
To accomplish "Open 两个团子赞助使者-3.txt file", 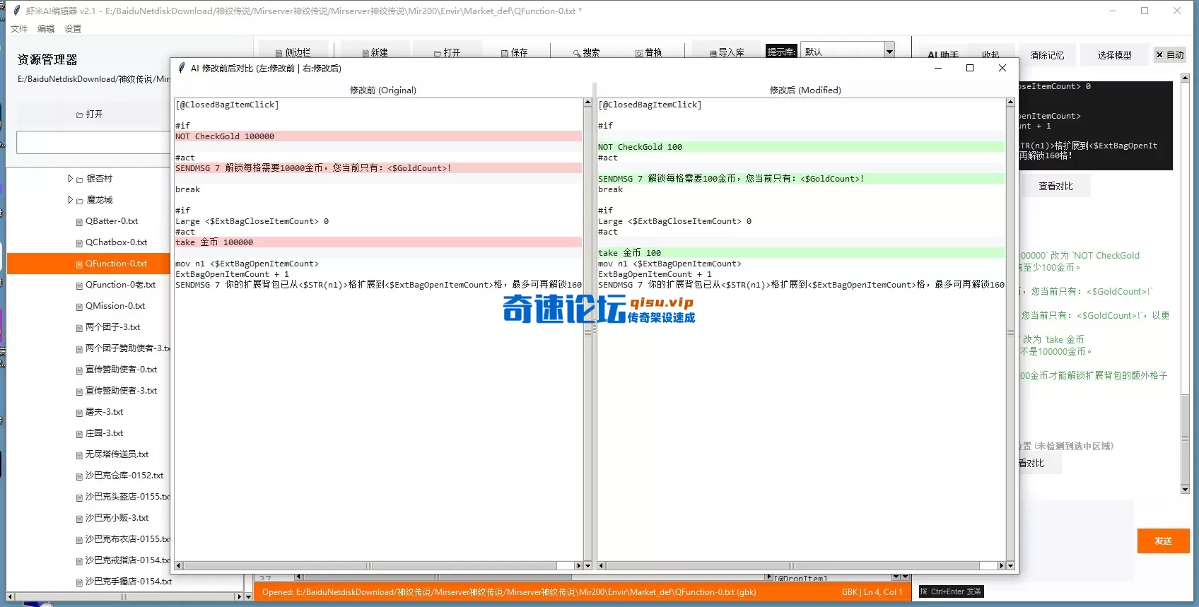I will 123,348.
